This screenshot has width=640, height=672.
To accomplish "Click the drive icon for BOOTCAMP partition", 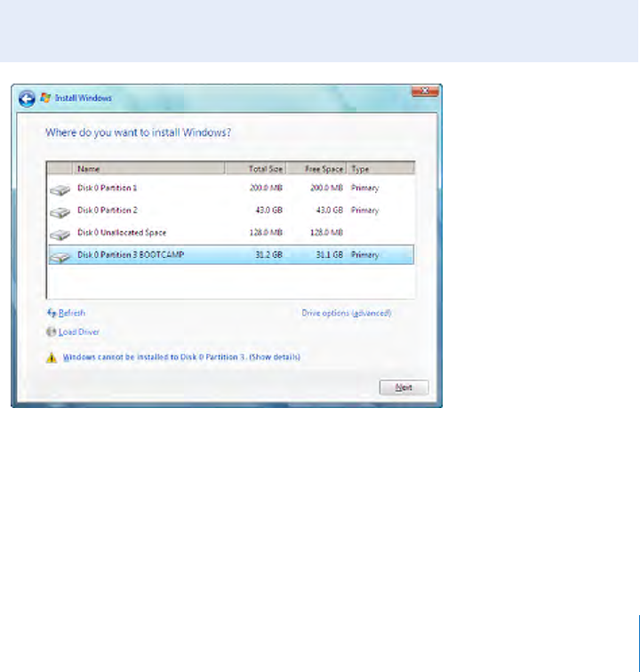I will [x=60, y=256].
